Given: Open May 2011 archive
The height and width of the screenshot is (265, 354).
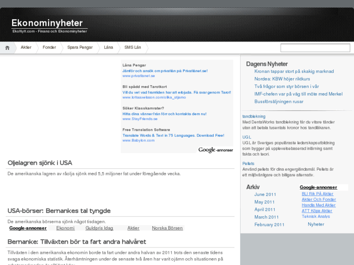Looking at the screenshot, I should point(264,202).
